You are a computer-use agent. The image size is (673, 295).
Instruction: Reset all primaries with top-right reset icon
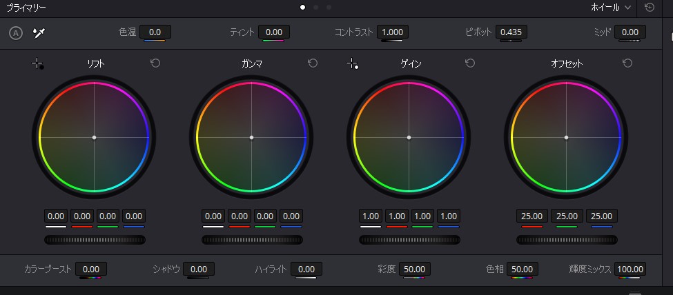coord(650,8)
